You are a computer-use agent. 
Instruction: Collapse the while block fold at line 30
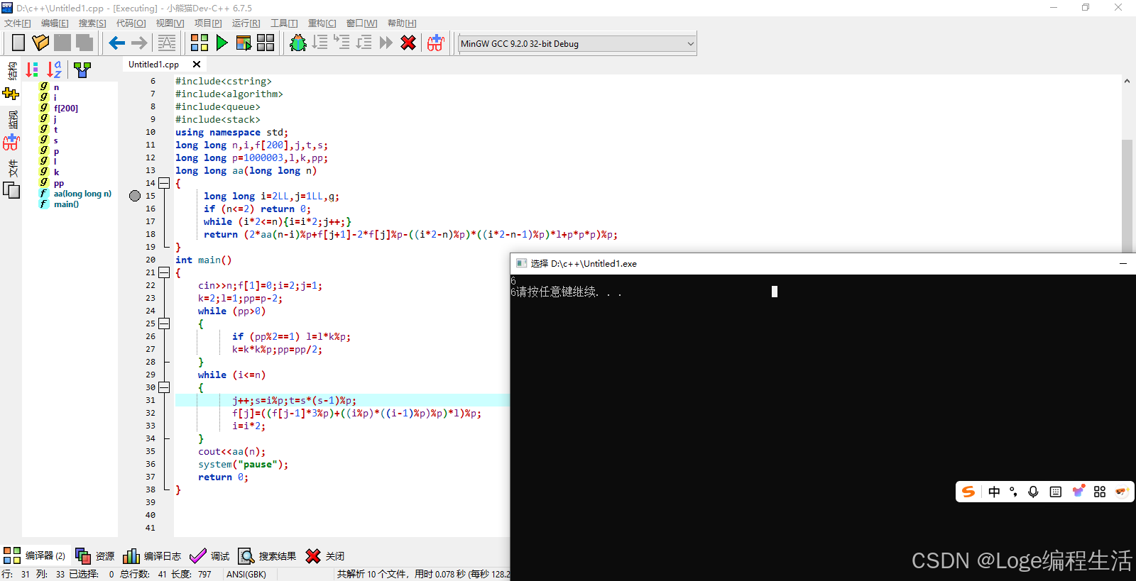click(164, 387)
